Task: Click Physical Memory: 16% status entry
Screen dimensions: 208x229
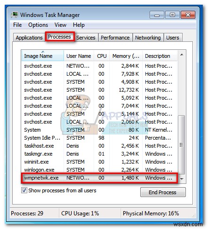Action: [151, 213]
